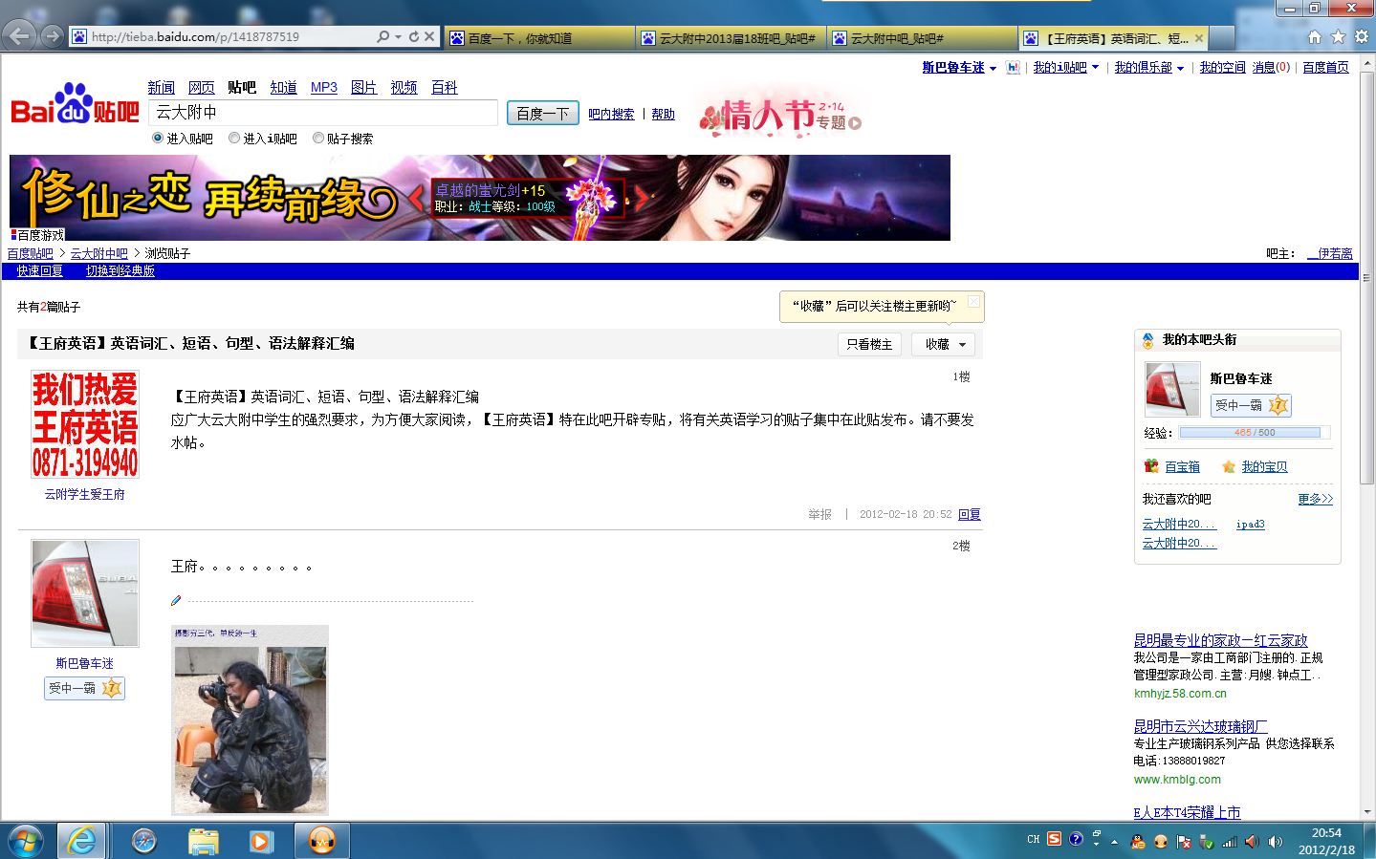Click the Hi icon beside the username
Image resolution: width=1376 pixels, height=859 pixels.
pos(1013,68)
